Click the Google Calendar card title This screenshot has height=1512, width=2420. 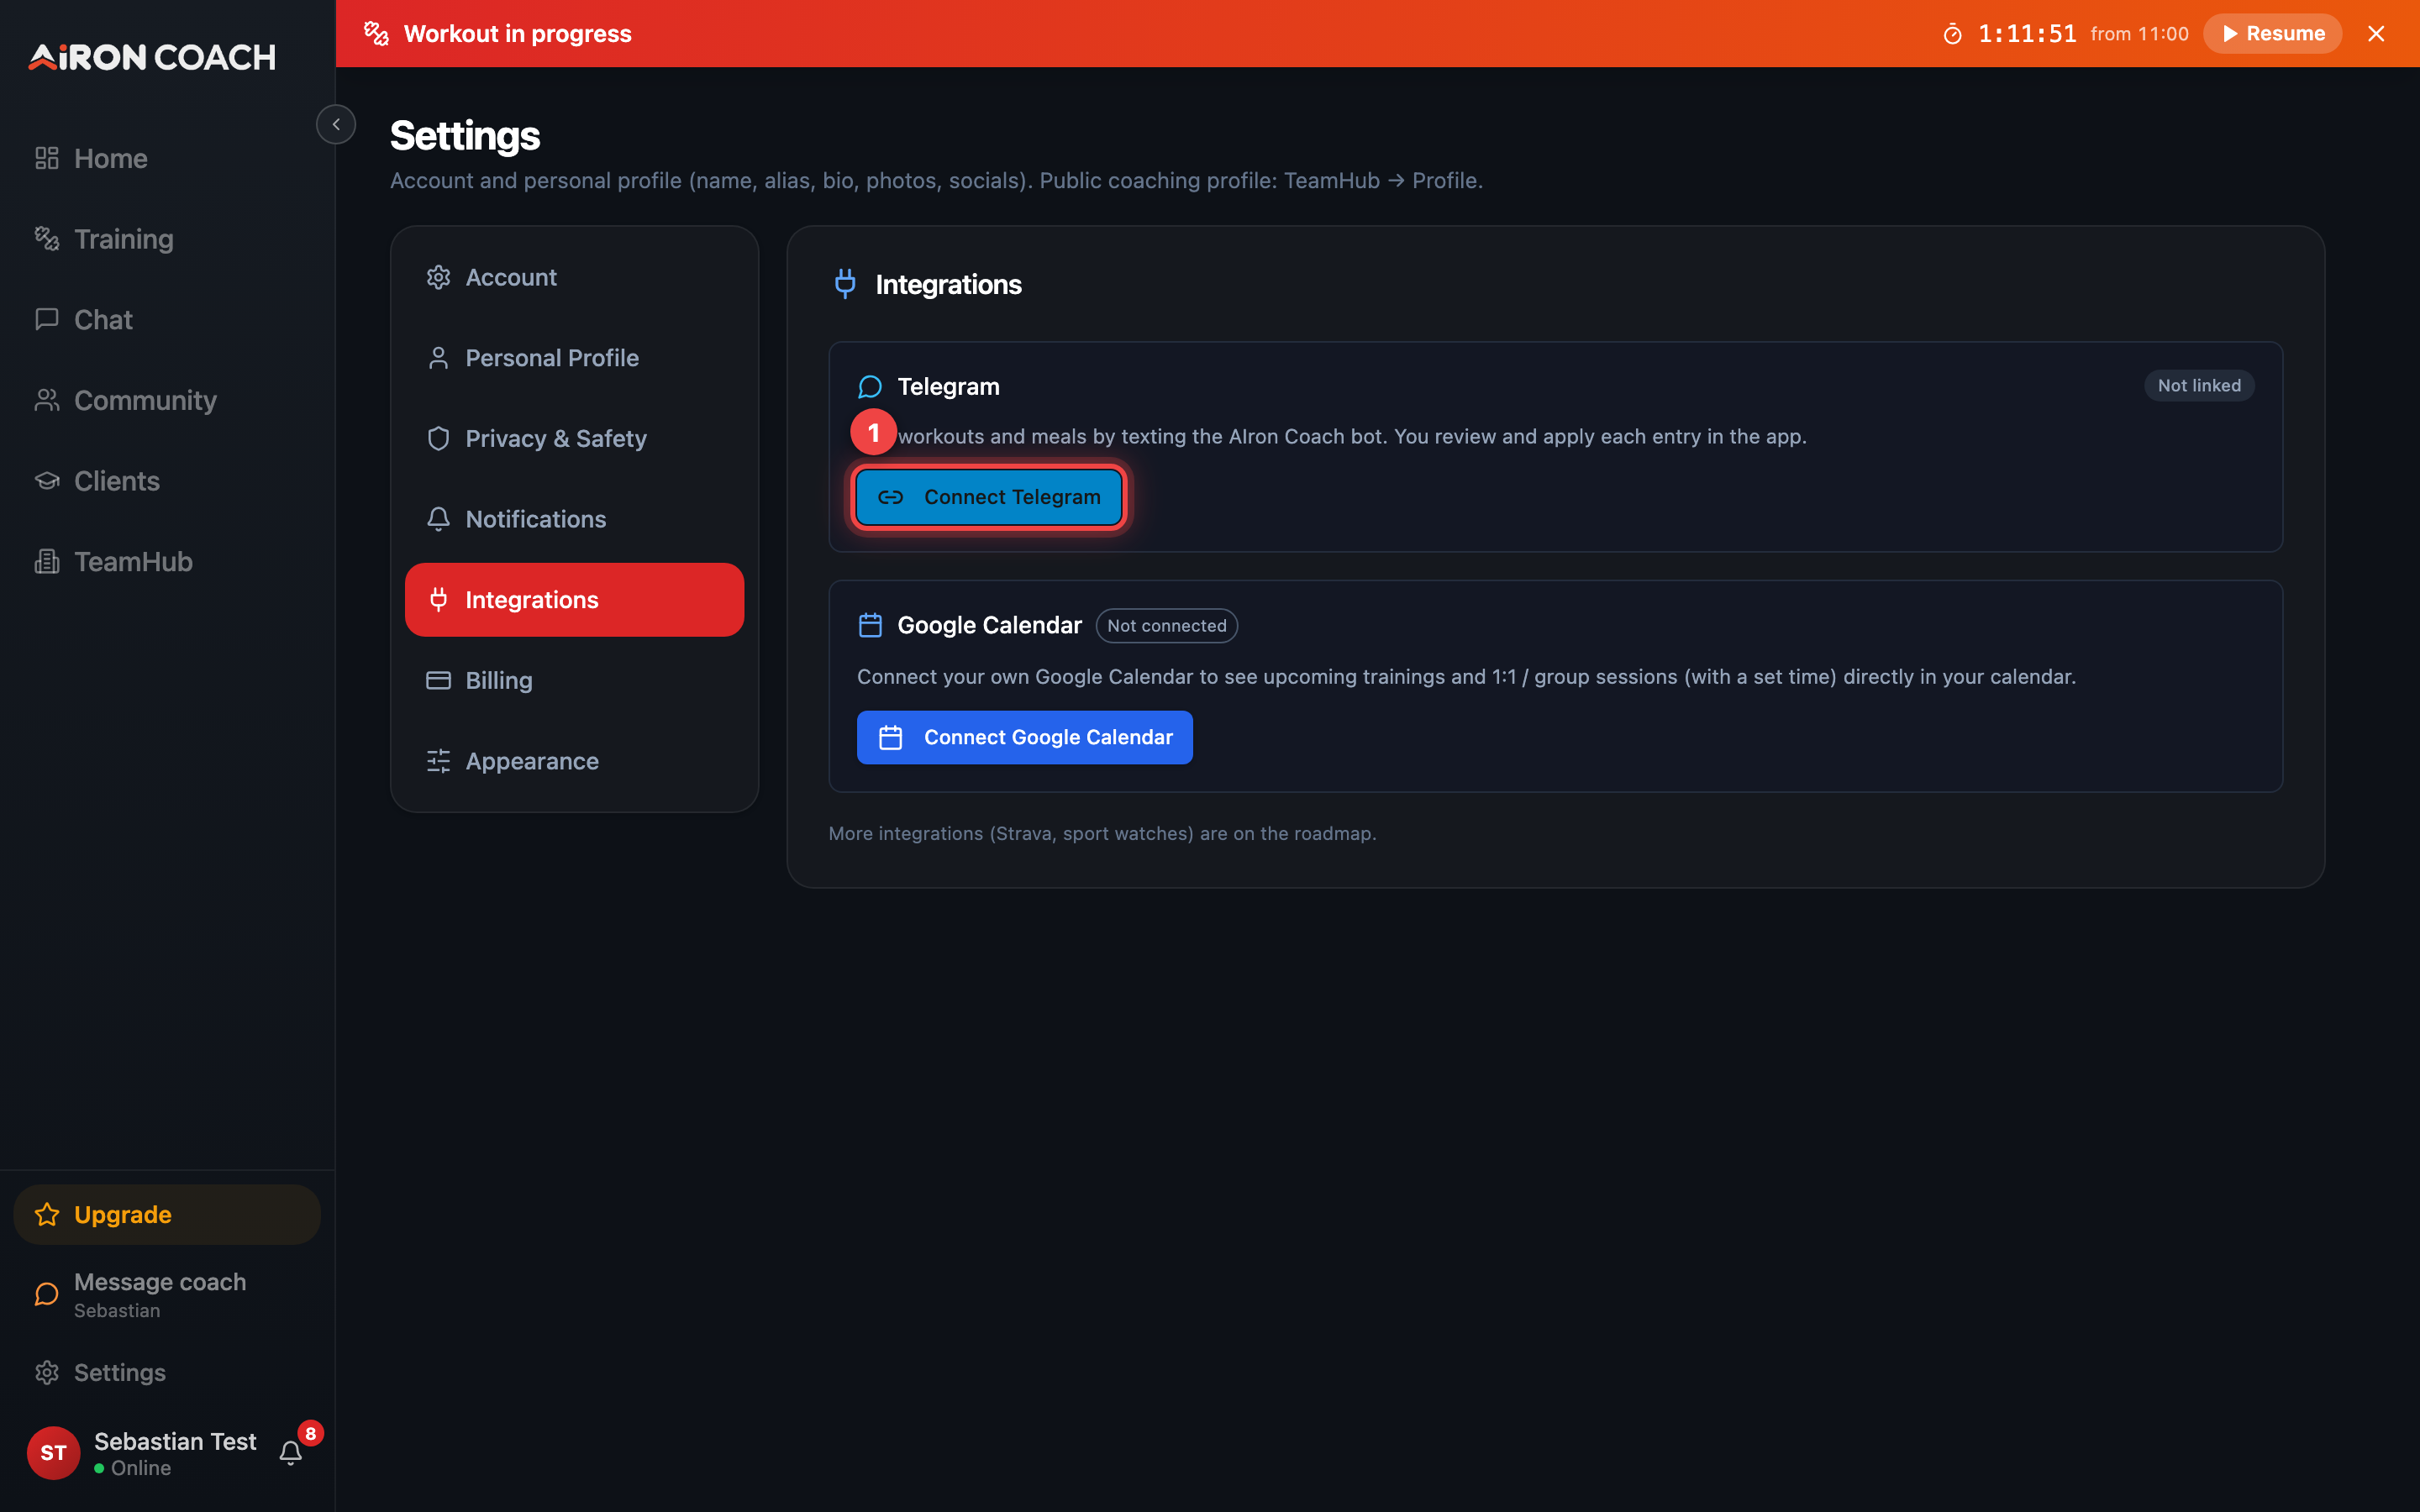pyautogui.click(x=989, y=626)
